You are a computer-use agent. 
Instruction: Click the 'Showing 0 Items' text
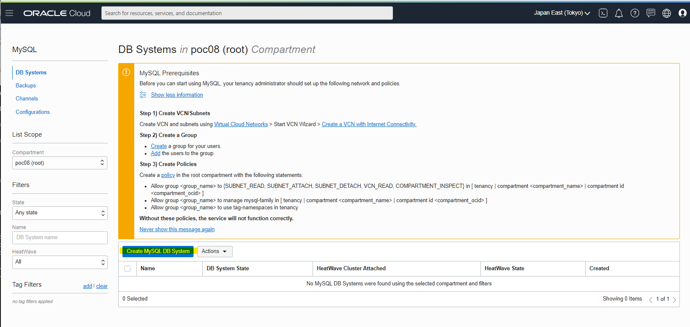click(622, 299)
